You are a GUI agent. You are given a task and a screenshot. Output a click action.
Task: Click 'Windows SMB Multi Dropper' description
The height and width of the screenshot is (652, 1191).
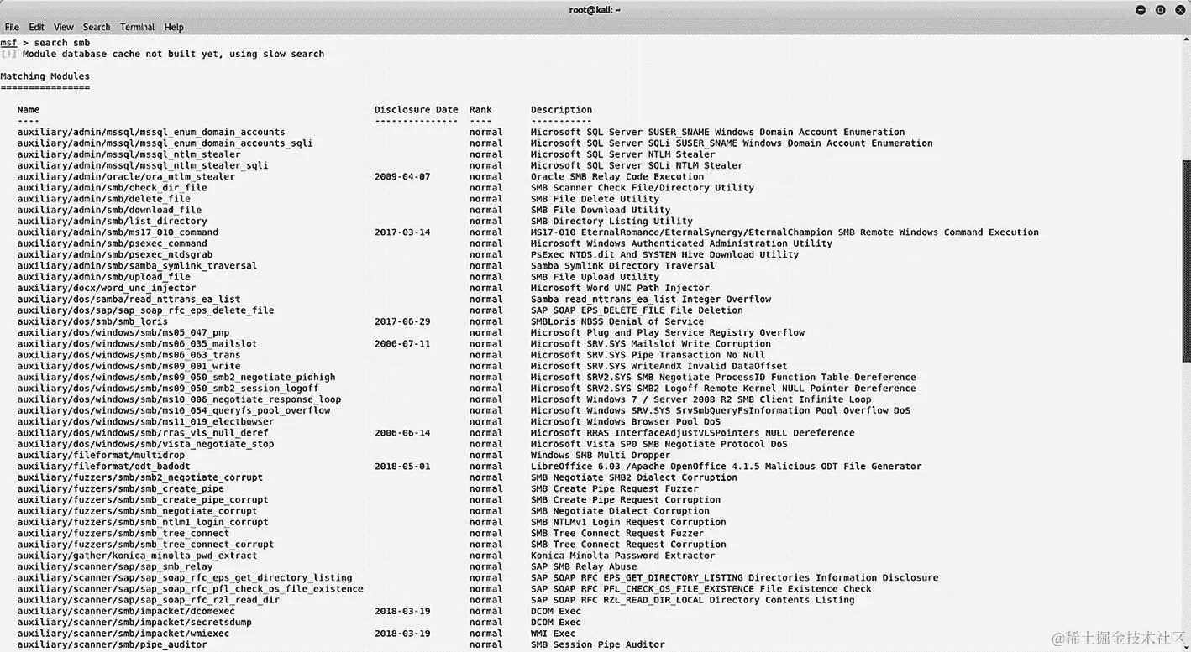tap(601, 455)
